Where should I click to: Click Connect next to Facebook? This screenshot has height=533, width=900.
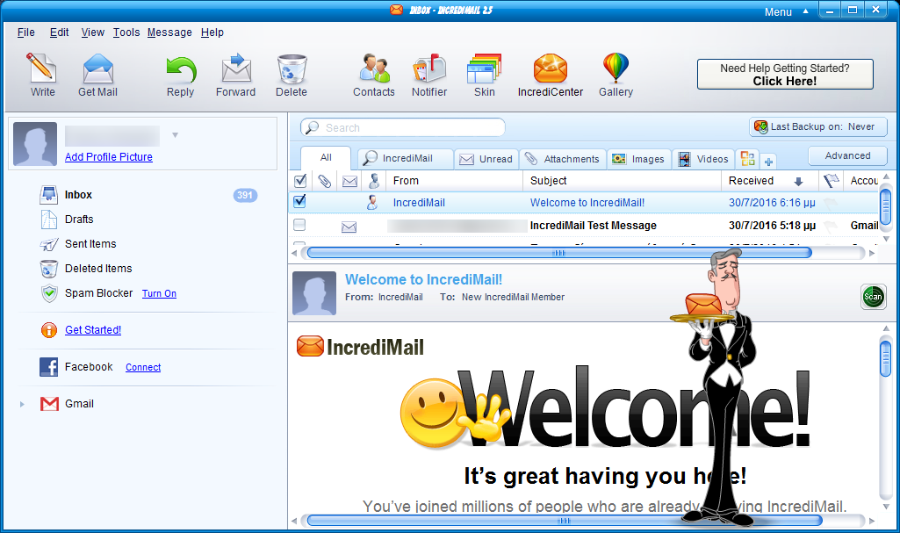point(143,367)
